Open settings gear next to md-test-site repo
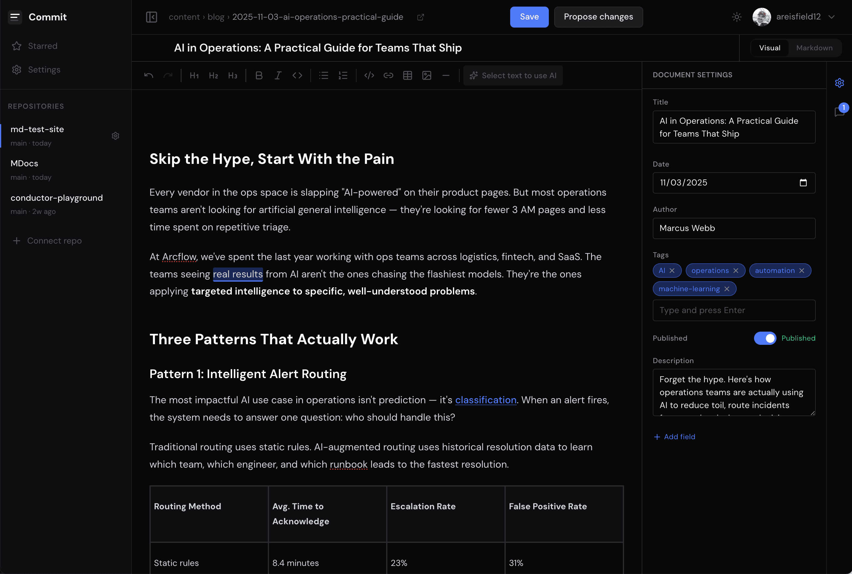 coord(116,136)
